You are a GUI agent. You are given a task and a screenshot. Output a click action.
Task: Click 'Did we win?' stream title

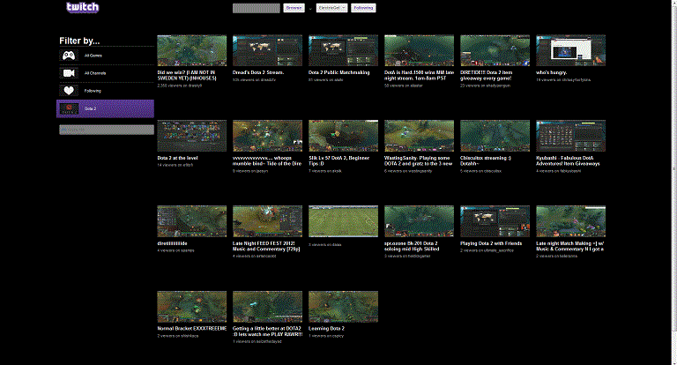187,75
